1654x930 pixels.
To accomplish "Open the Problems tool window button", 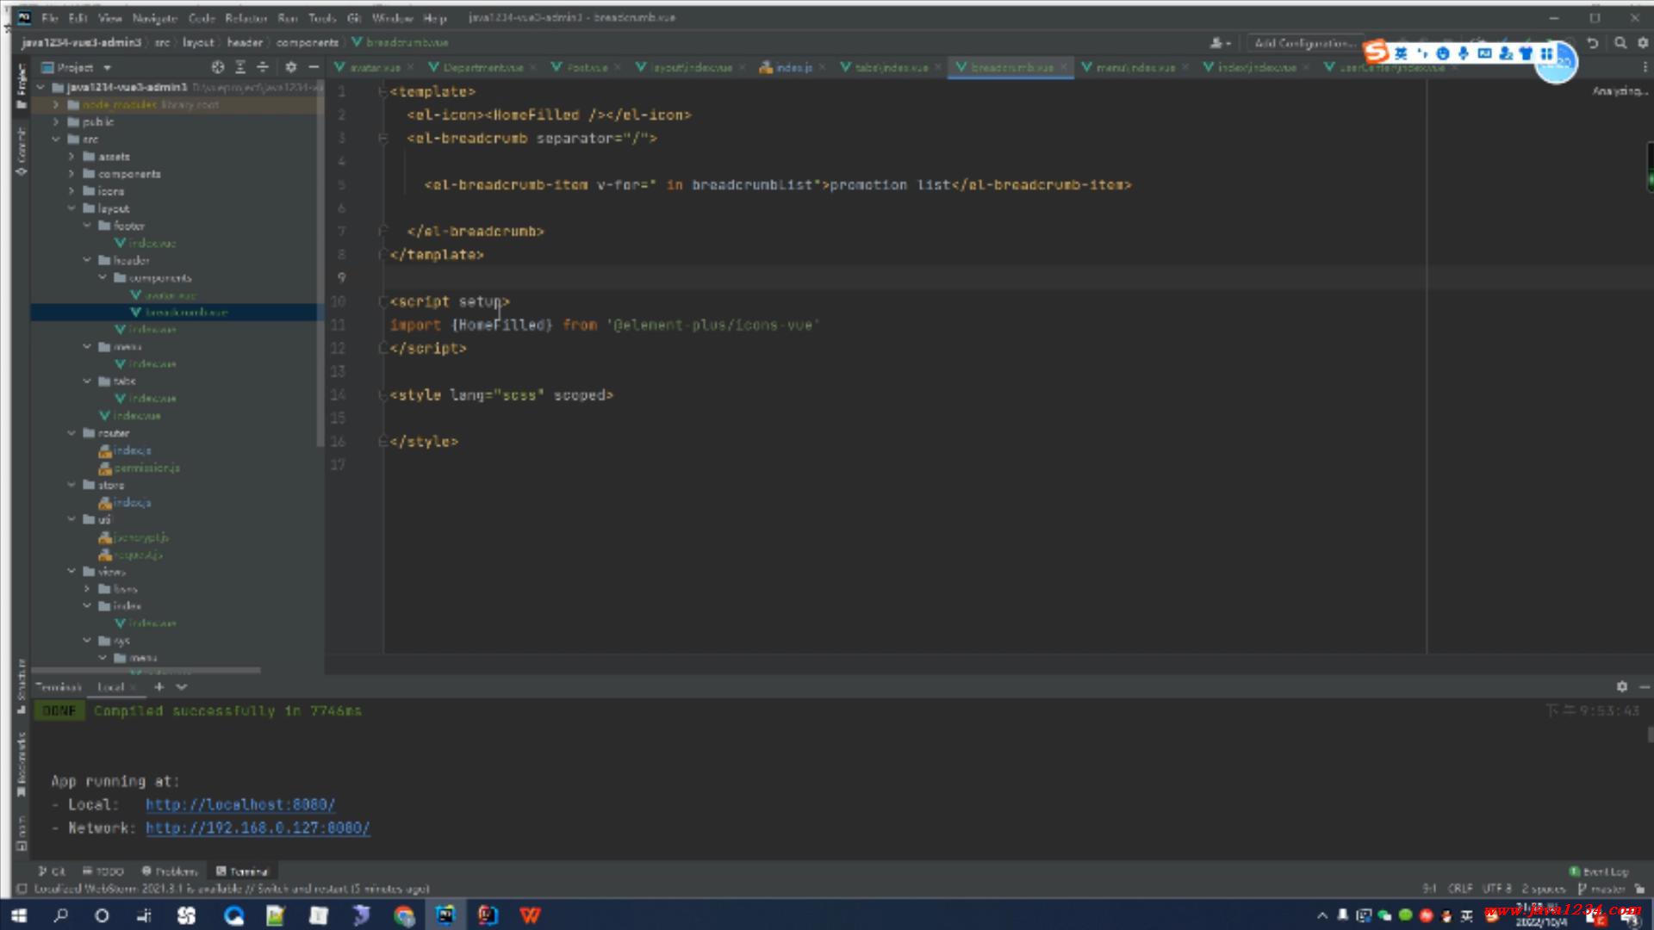I will tap(170, 871).
